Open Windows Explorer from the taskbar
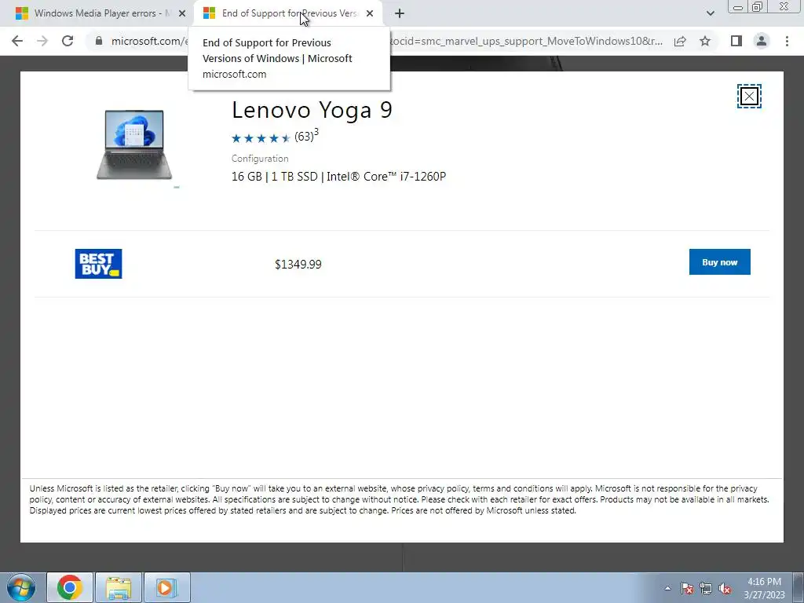 coord(119,587)
